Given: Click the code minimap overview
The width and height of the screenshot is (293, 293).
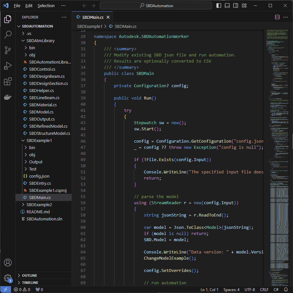Looking at the screenshot, I should point(278,130).
